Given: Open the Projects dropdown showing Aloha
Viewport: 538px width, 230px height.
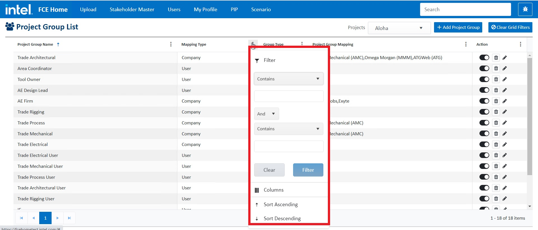Looking at the screenshot, I should [x=399, y=28].
